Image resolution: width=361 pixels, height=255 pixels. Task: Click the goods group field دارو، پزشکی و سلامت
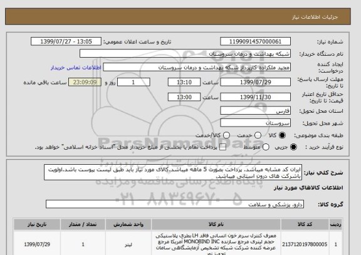coord(175,204)
